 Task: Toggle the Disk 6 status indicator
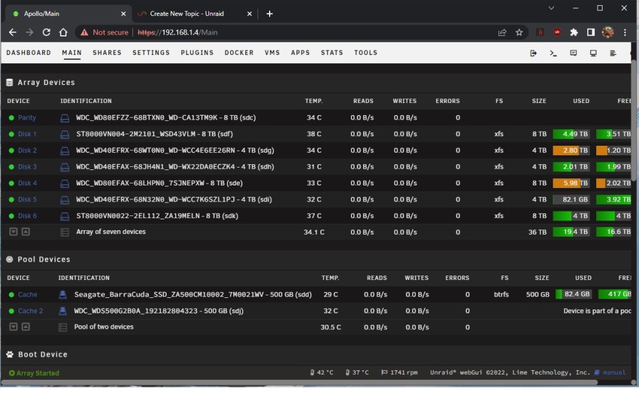[x=12, y=216]
